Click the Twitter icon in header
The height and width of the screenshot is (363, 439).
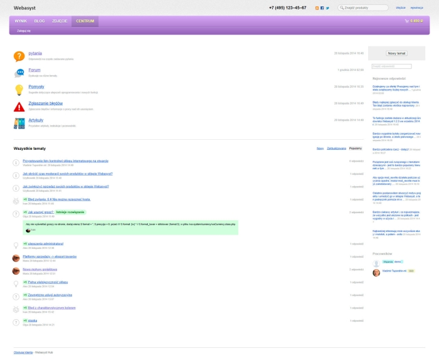pos(327,8)
